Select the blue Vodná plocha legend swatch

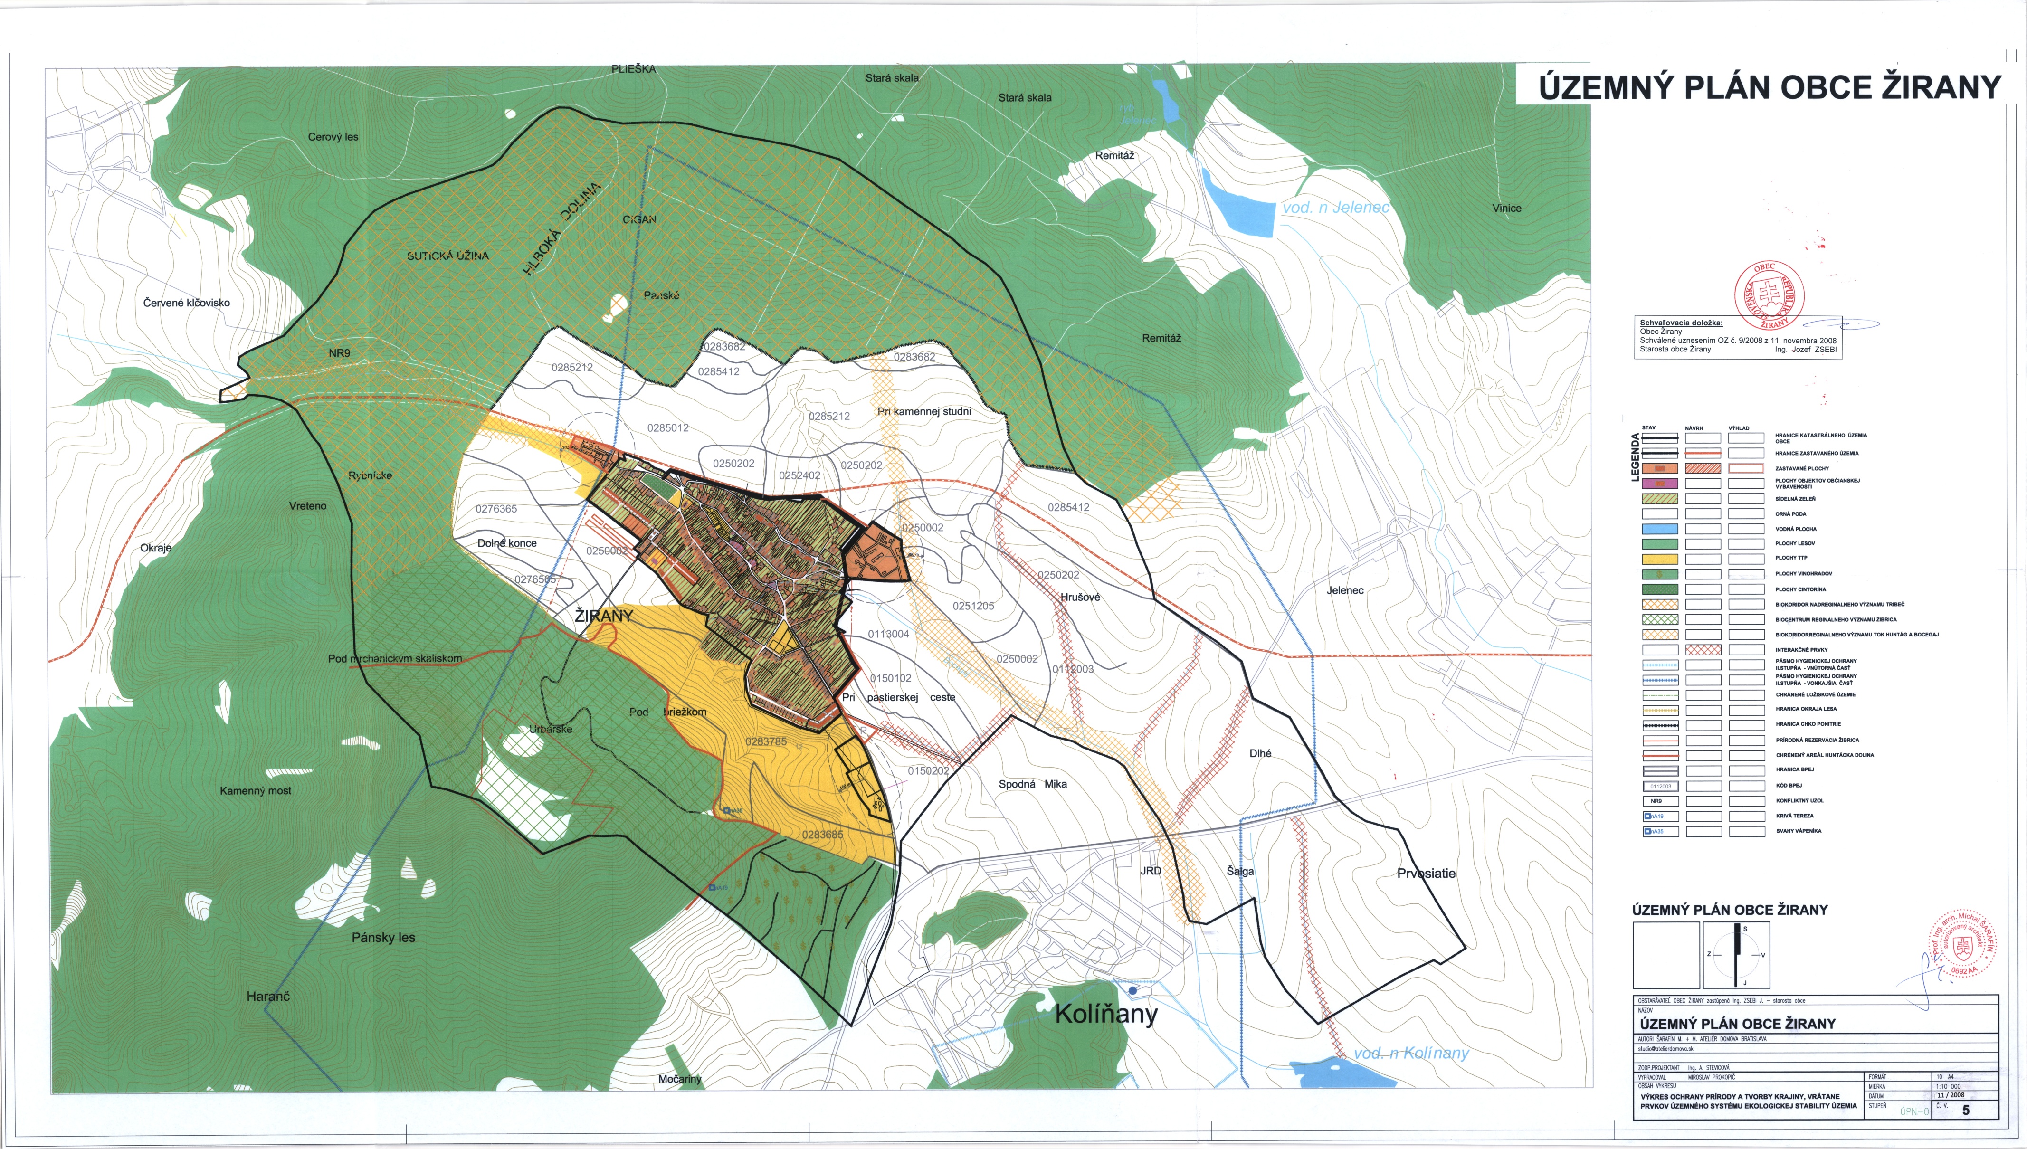pyautogui.click(x=1659, y=530)
